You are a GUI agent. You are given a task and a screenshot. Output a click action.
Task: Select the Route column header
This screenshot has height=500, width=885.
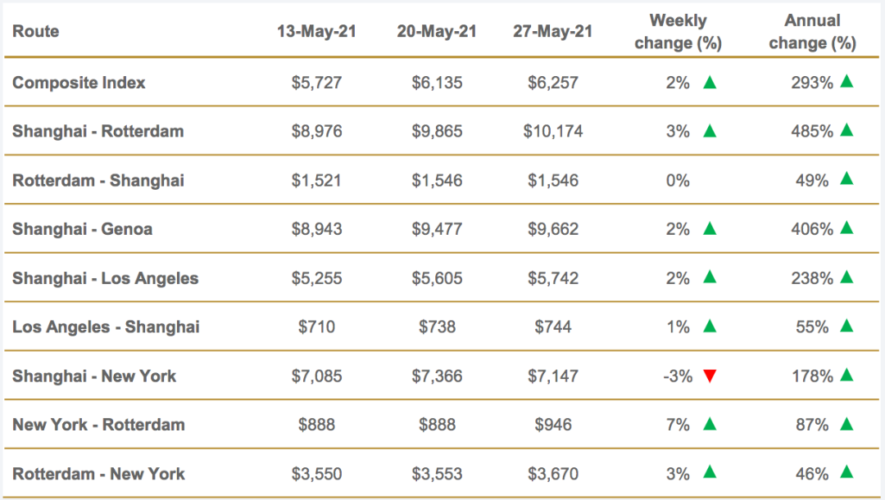(x=36, y=32)
